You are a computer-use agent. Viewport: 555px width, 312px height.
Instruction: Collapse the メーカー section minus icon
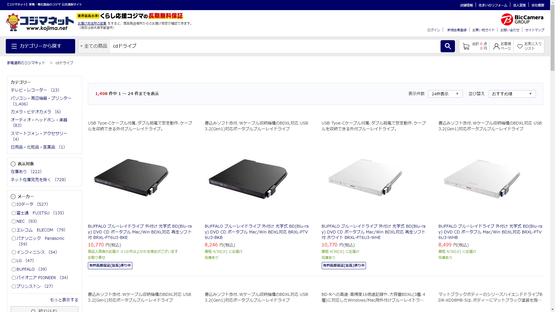point(13,197)
